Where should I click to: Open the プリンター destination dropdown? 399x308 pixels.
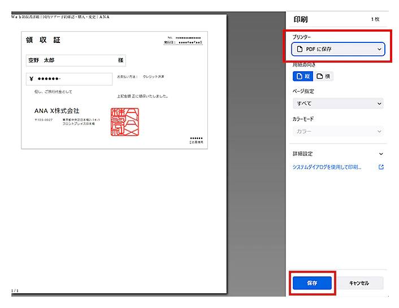[338, 49]
